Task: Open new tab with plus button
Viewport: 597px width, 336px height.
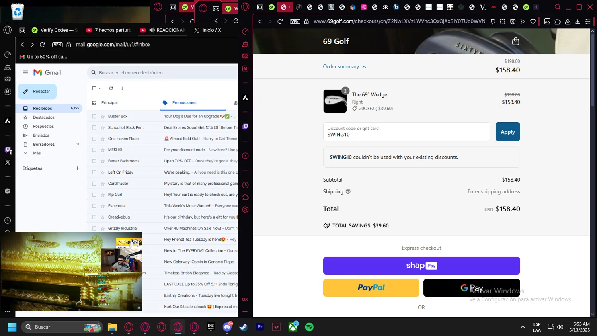Action: (x=536, y=7)
